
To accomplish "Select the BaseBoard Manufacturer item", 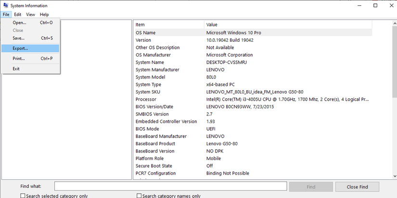I will 161,136.
